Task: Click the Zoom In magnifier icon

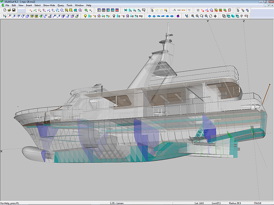Action: click(x=197, y=16)
